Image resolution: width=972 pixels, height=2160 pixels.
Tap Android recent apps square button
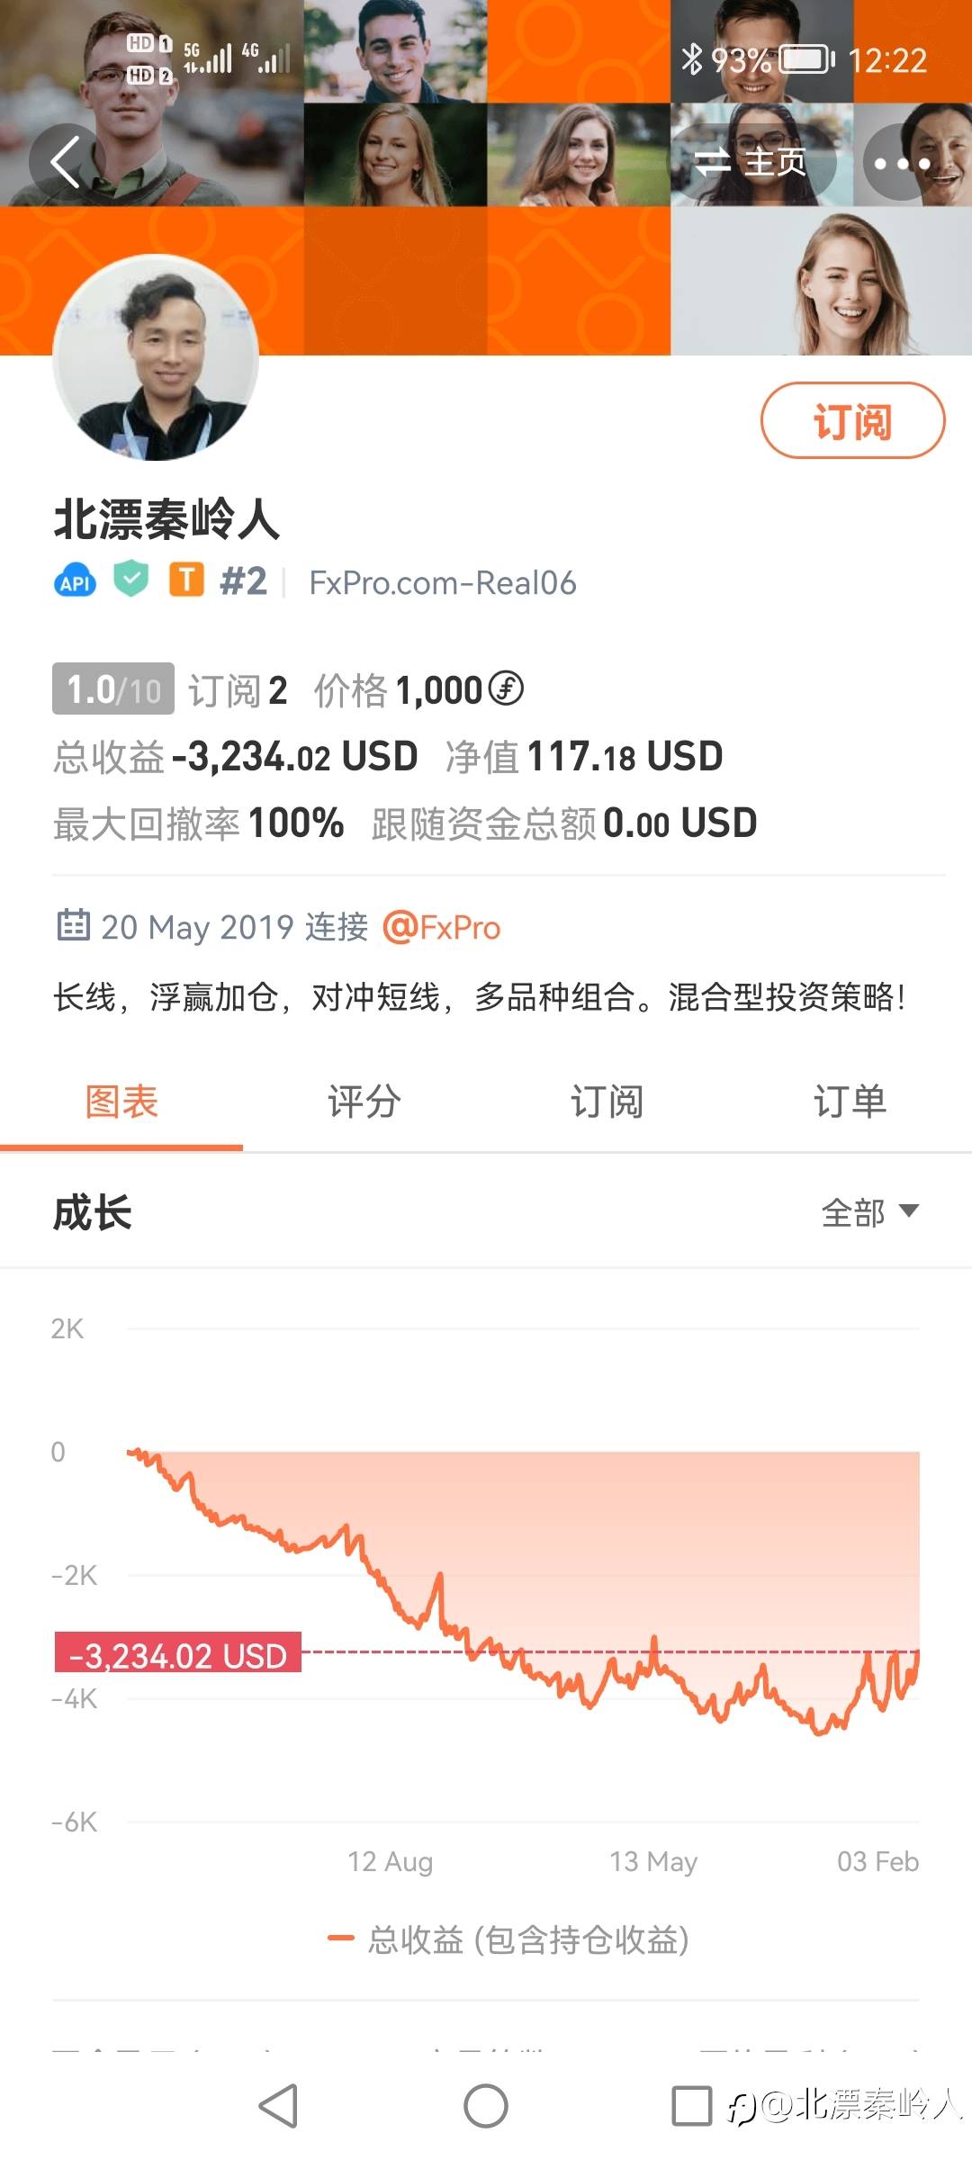click(x=692, y=2106)
